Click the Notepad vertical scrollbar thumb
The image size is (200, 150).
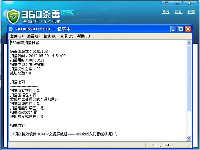[189, 79]
